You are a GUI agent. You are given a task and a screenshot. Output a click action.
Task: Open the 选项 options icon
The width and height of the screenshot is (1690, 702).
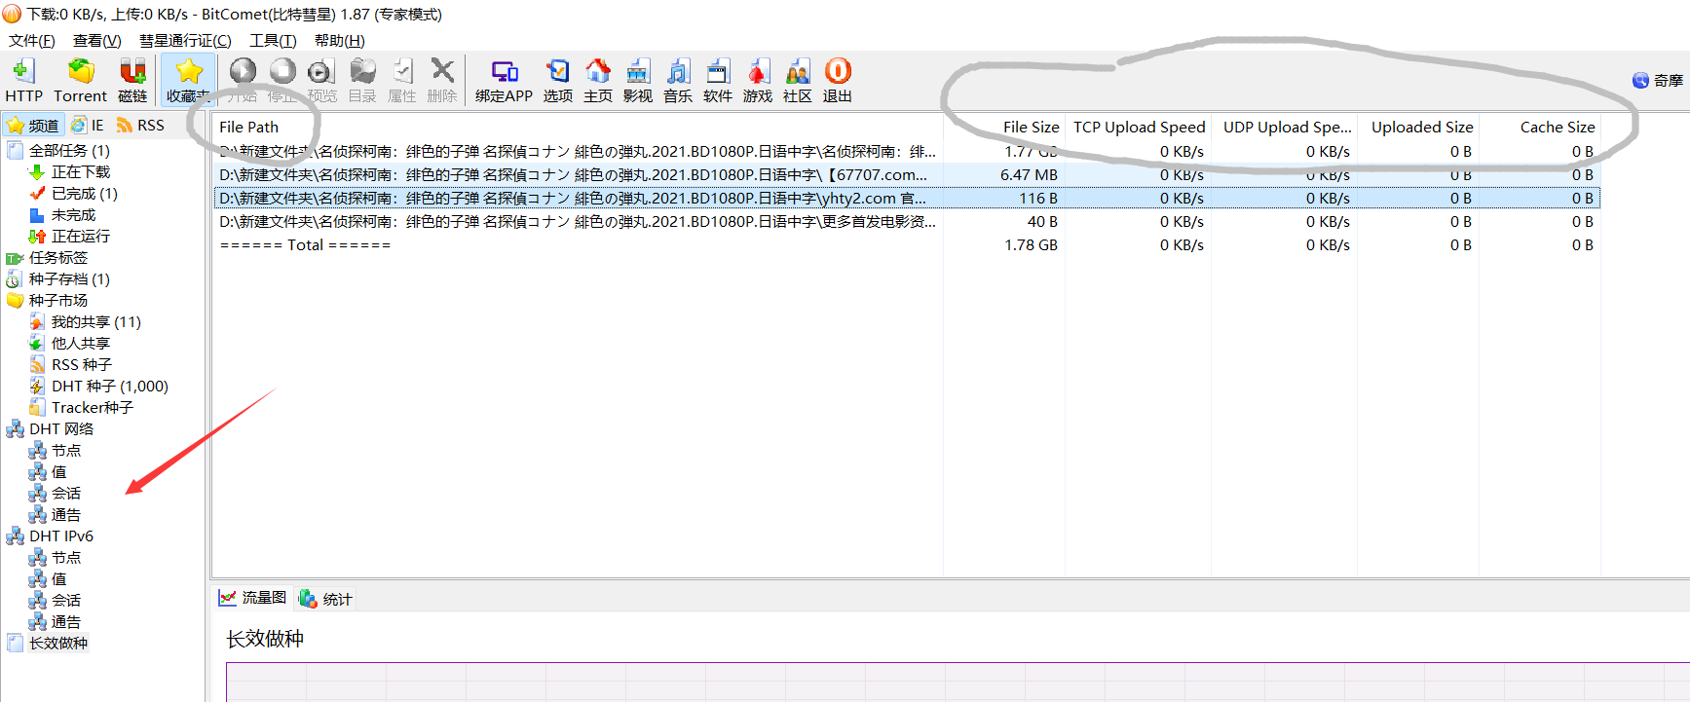click(558, 80)
